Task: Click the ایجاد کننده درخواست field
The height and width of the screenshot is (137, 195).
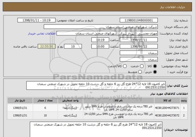Action: pyautogui.click(x=107, y=33)
